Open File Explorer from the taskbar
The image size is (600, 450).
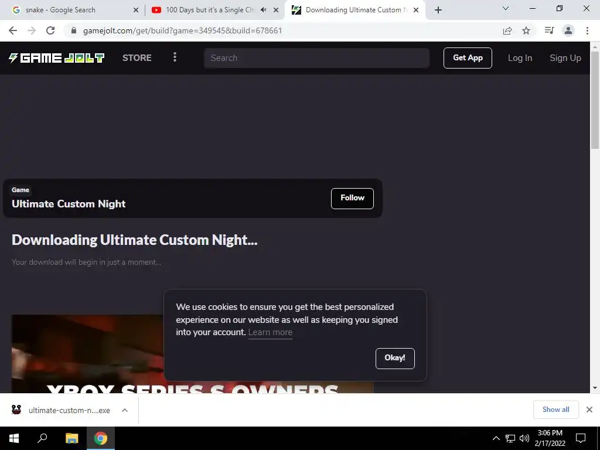click(71, 438)
